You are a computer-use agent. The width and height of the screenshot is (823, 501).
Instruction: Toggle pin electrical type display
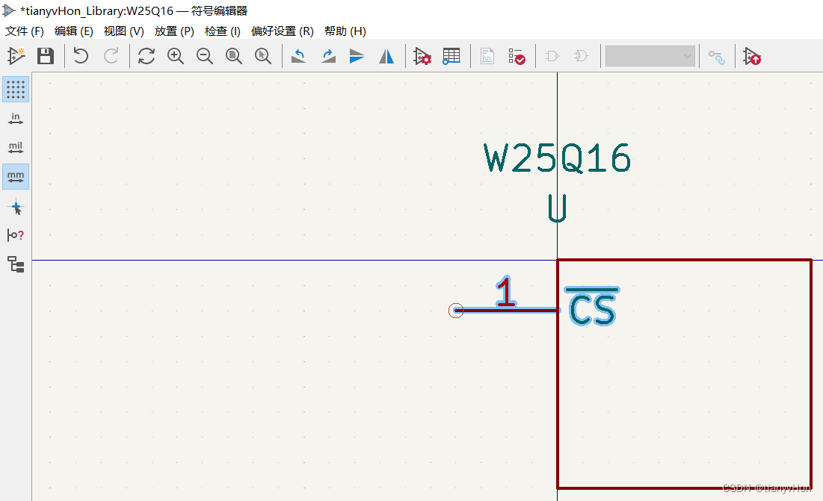[16, 235]
